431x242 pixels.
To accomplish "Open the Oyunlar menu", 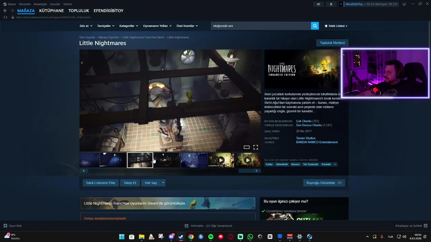I will pyautogui.click(x=55, y=4).
